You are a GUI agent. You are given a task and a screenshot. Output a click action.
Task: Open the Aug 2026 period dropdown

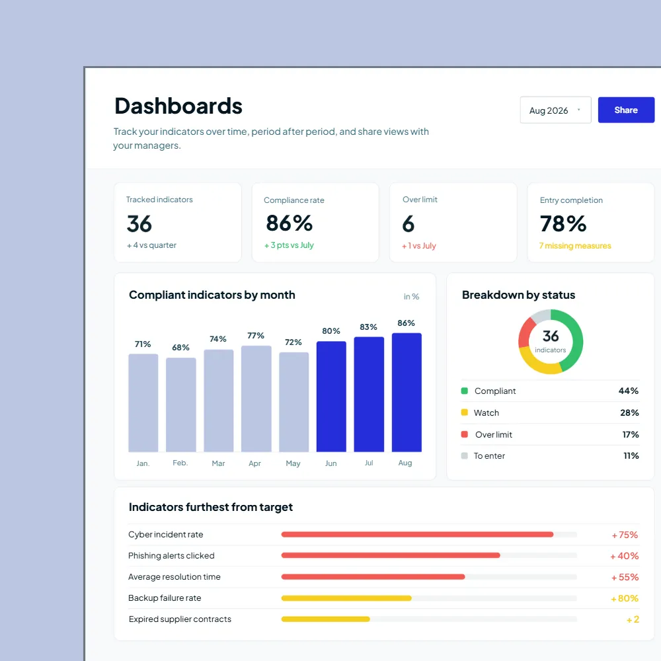tap(555, 110)
